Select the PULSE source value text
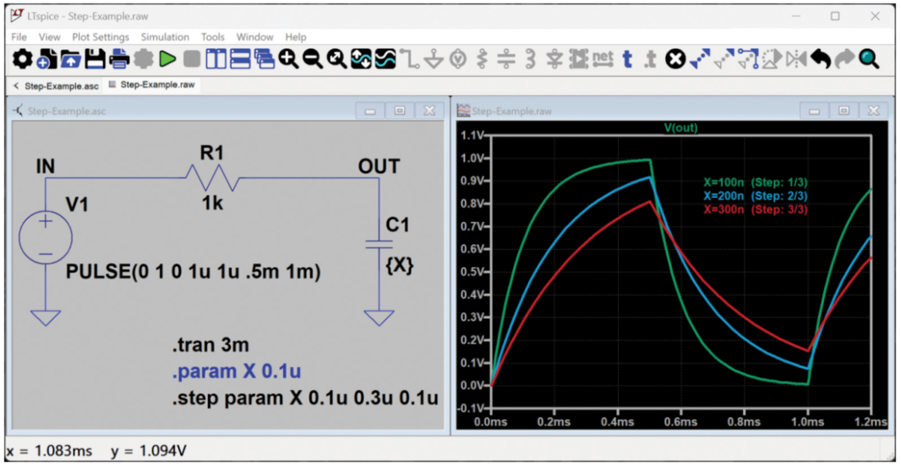Image resolution: width=901 pixels, height=466 pixels. pyautogui.click(x=193, y=273)
